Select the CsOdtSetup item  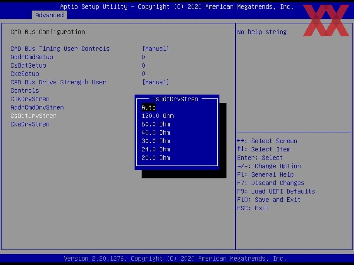(x=28, y=65)
